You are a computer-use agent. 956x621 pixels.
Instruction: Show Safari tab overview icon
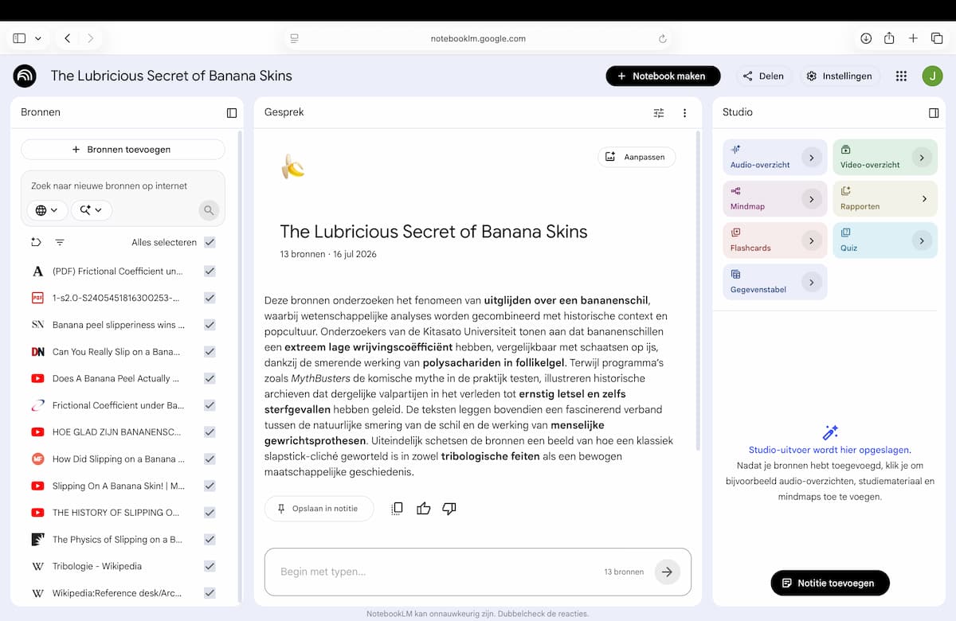(x=937, y=38)
